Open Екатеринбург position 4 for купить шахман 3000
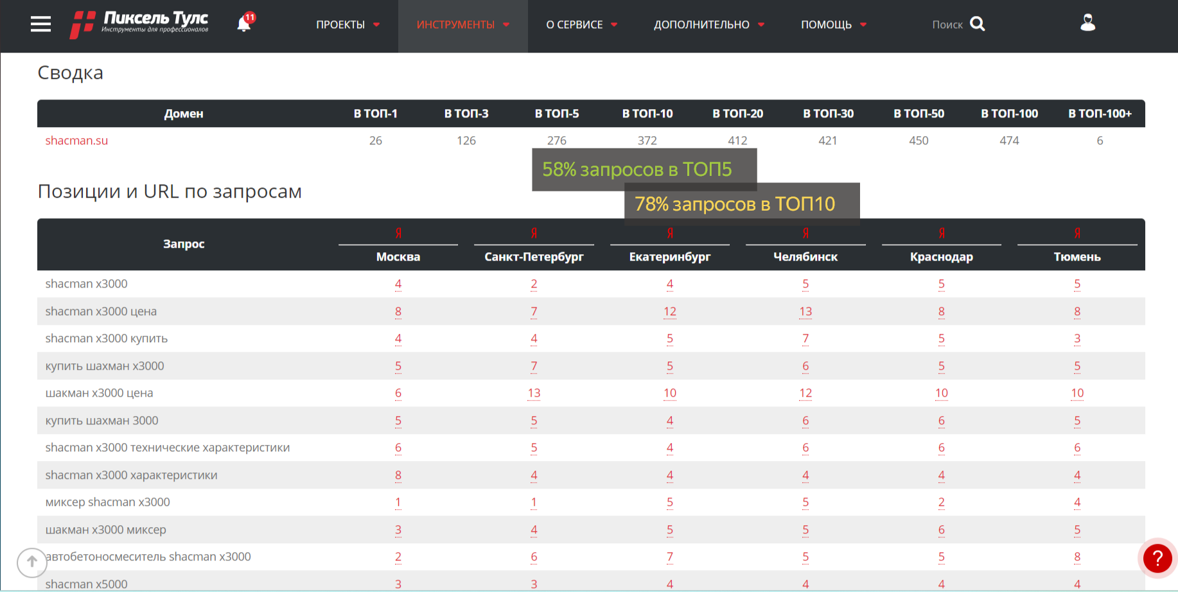This screenshot has width=1178, height=592. point(670,421)
